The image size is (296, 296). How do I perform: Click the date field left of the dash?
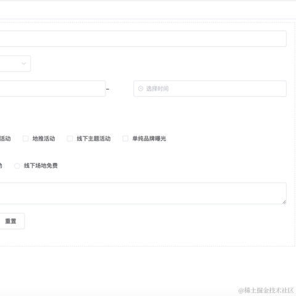coord(53,89)
